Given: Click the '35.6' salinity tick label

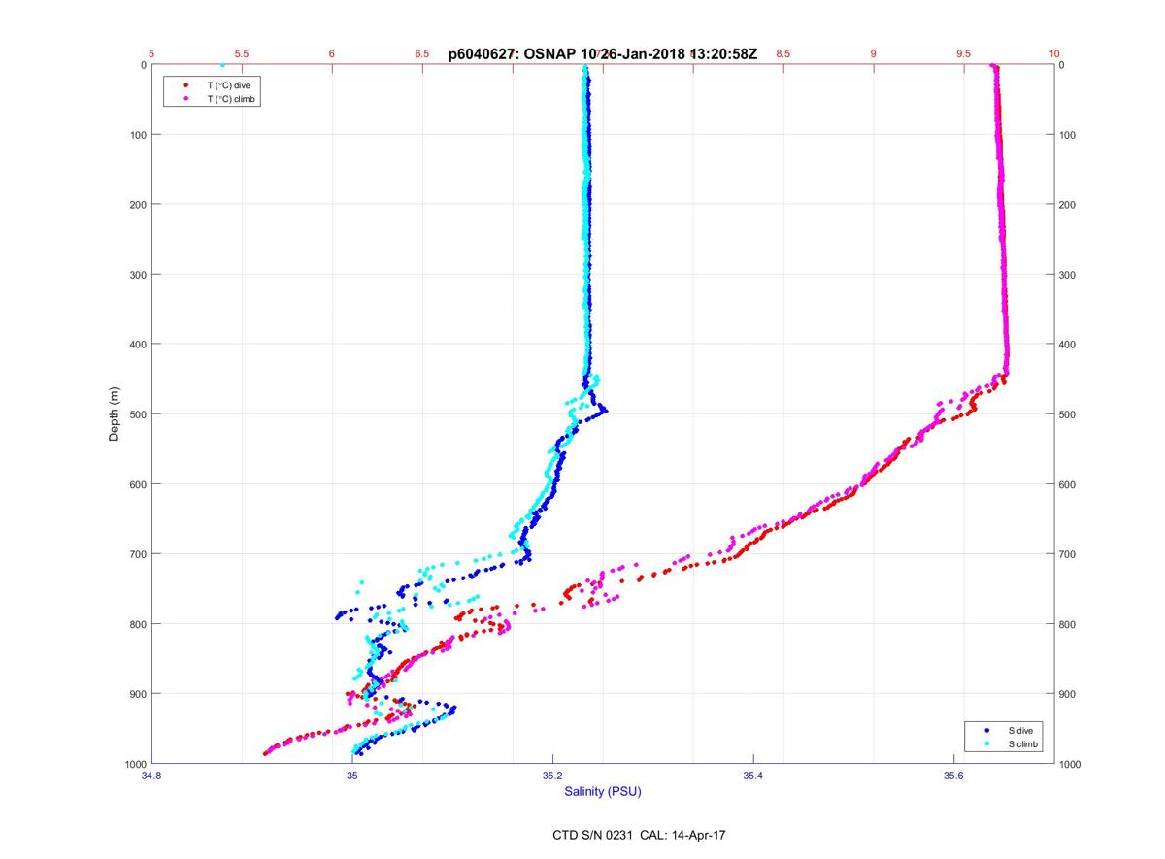Looking at the screenshot, I should pos(953,776).
